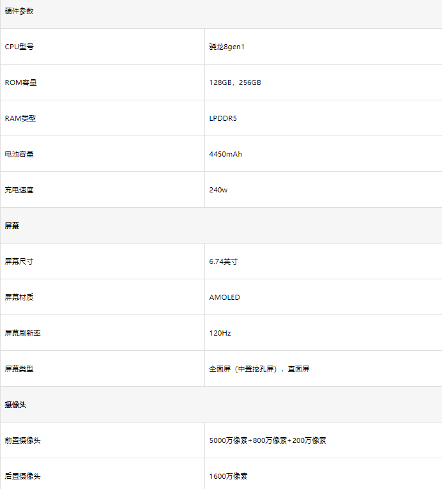Select the 充电速度 label
This screenshot has height=489, width=442.
19,190
